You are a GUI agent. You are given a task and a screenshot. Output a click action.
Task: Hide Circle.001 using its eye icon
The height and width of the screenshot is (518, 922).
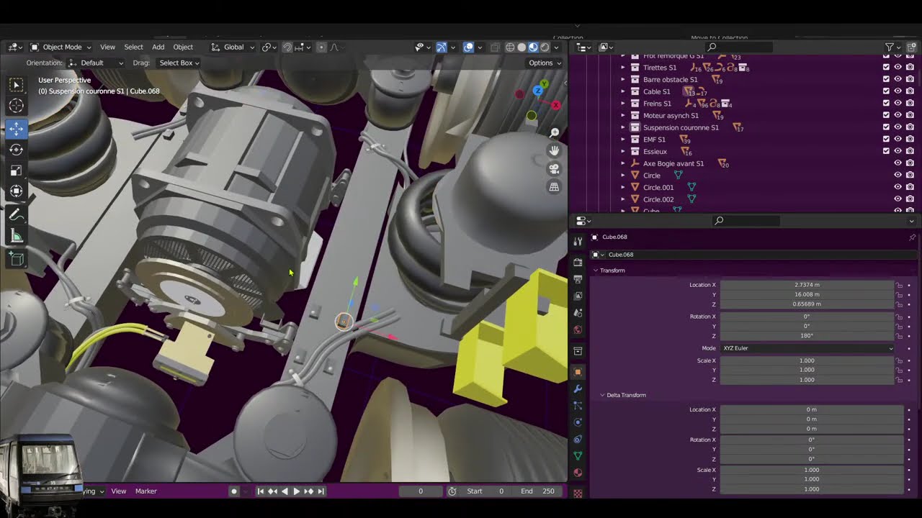(x=898, y=187)
